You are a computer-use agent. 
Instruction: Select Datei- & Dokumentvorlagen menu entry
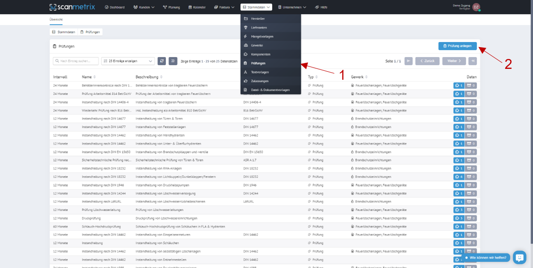pos(271,90)
